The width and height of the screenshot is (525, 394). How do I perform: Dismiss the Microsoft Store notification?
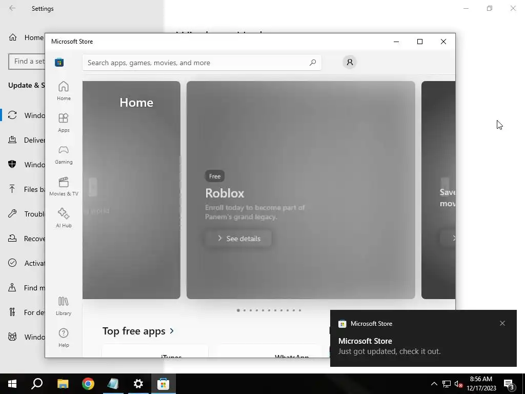502,323
